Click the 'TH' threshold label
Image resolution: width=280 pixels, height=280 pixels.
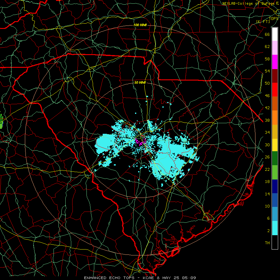click(x=267, y=243)
